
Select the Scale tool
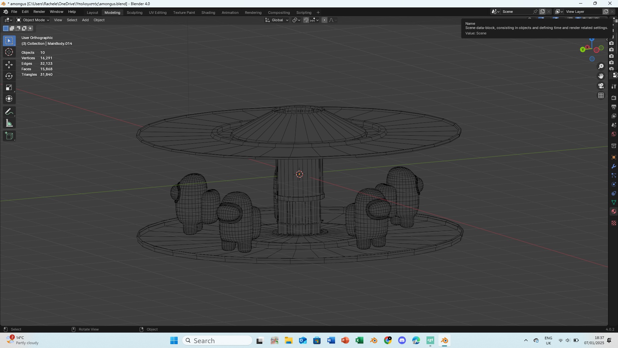point(9,87)
